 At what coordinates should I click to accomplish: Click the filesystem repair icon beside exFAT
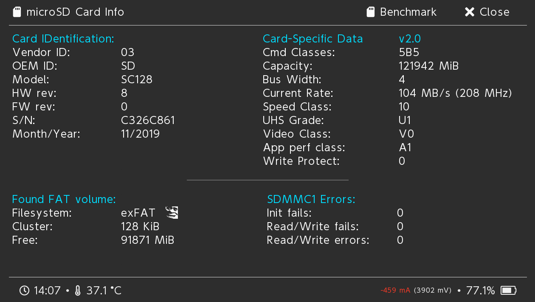[x=171, y=212]
